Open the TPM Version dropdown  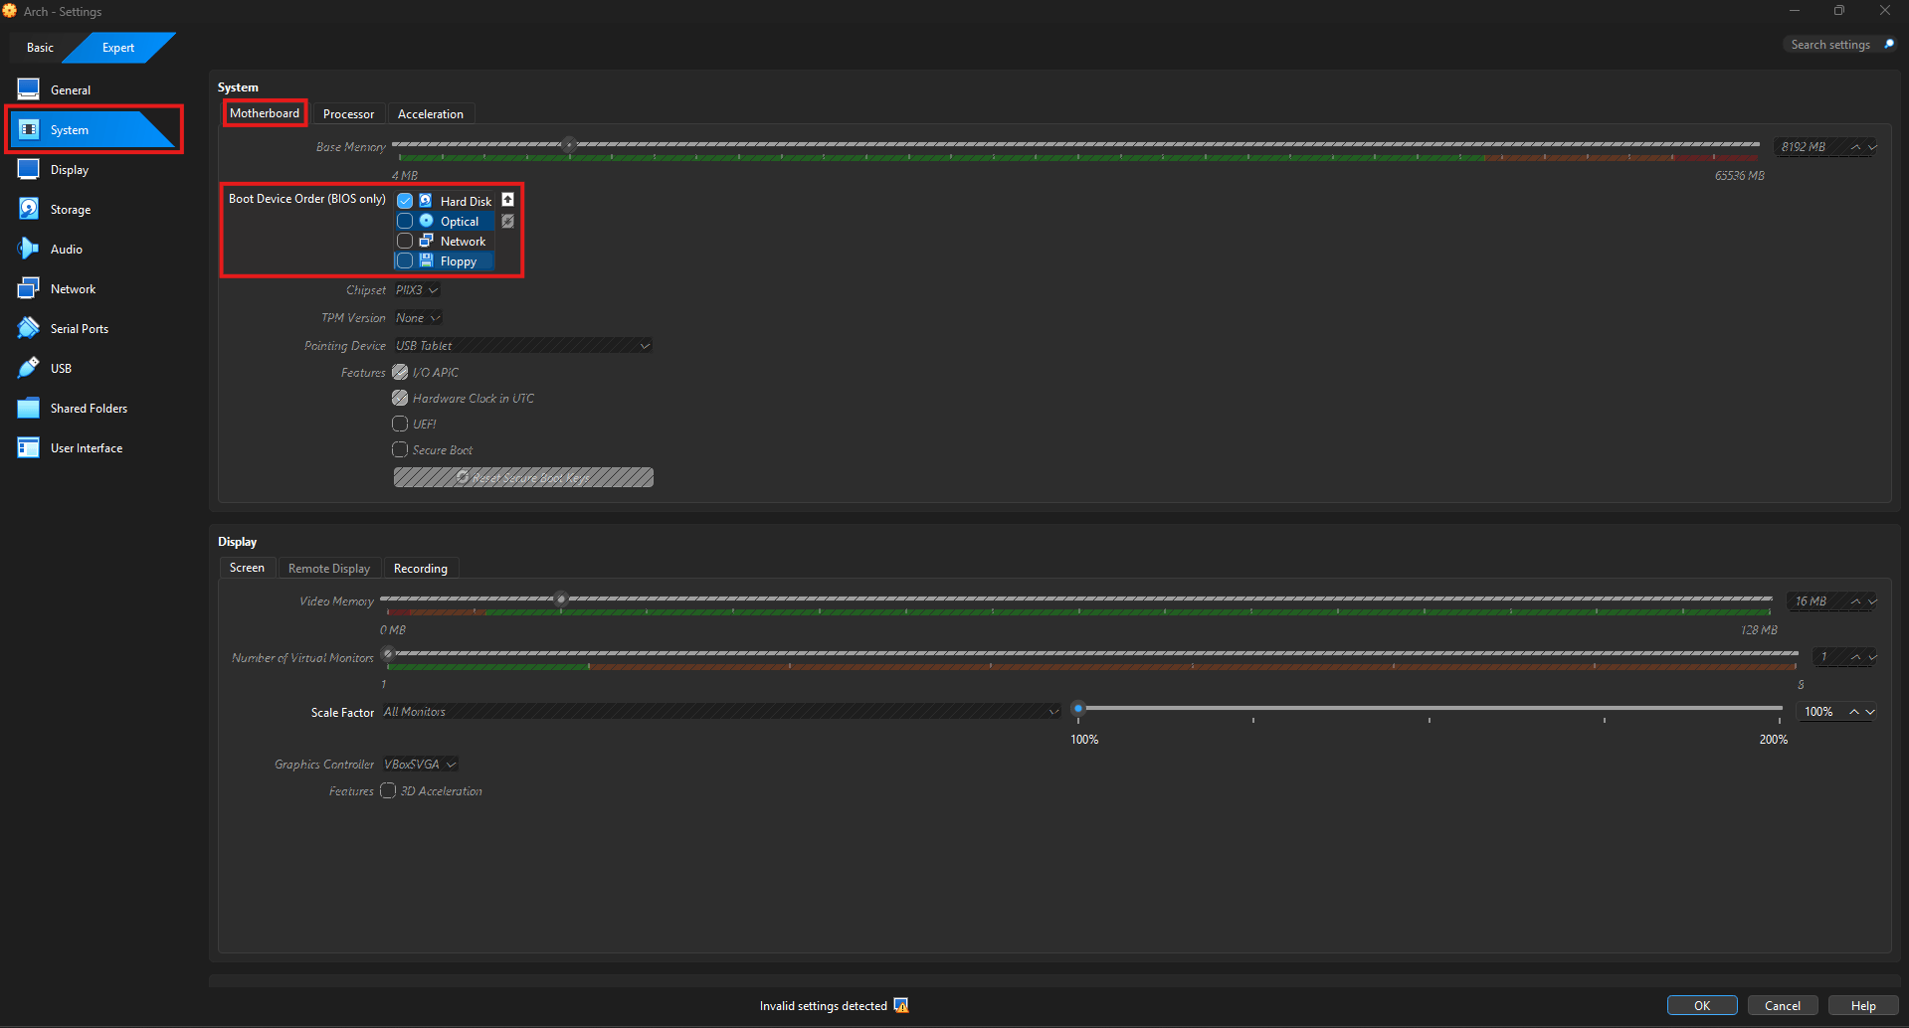click(418, 318)
